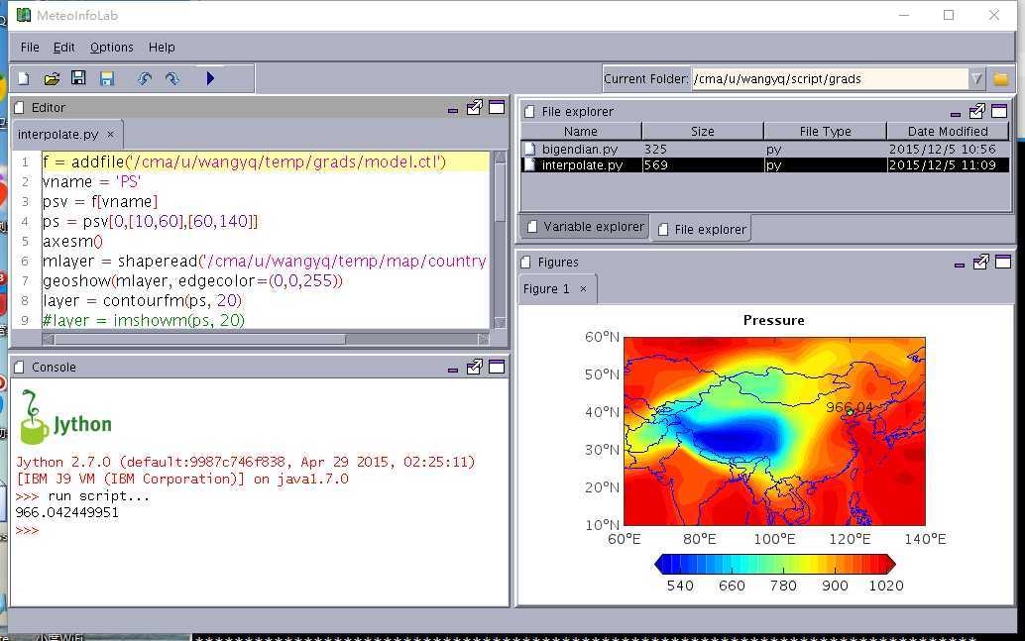
Task: Sort files by the Name column header
Action: coord(581,132)
